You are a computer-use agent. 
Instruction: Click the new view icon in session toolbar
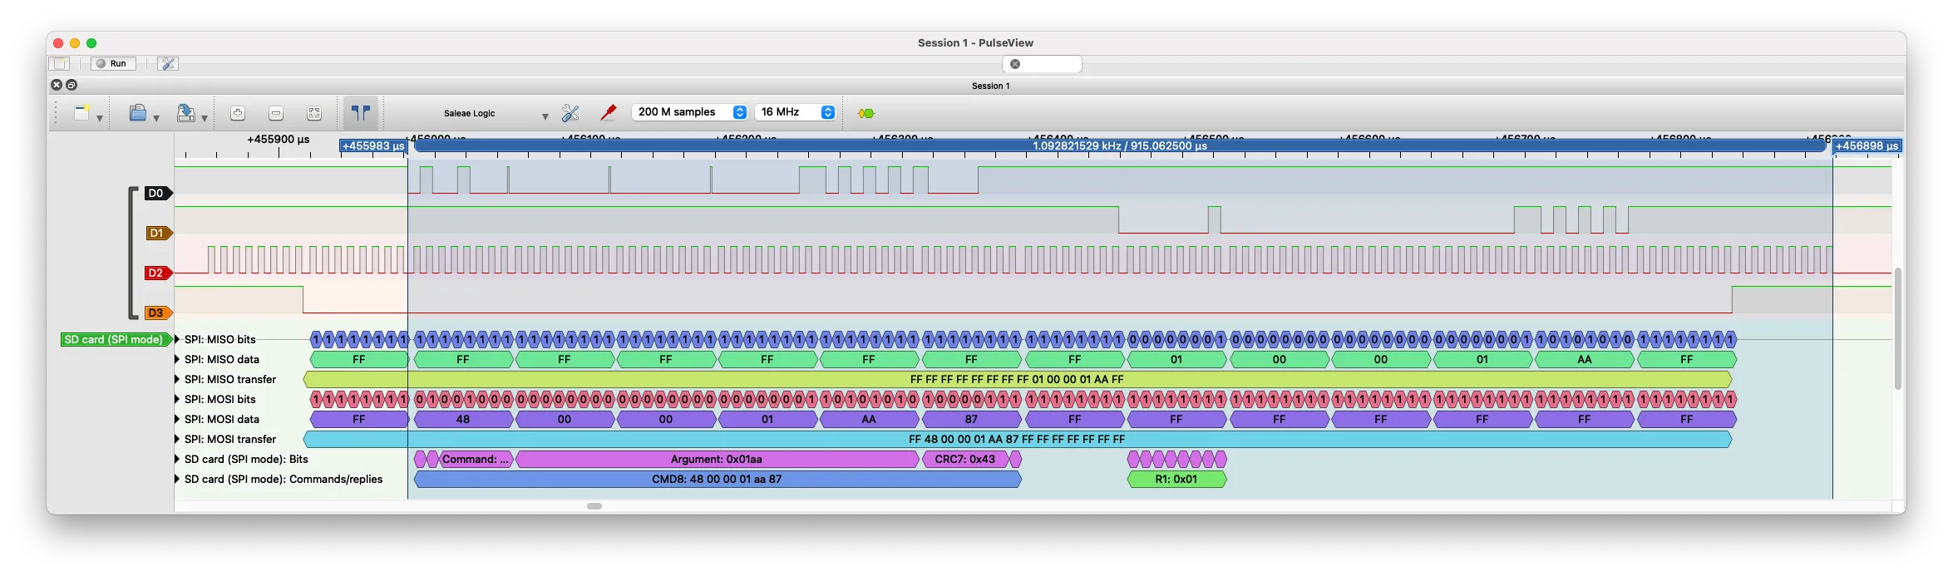tap(81, 113)
